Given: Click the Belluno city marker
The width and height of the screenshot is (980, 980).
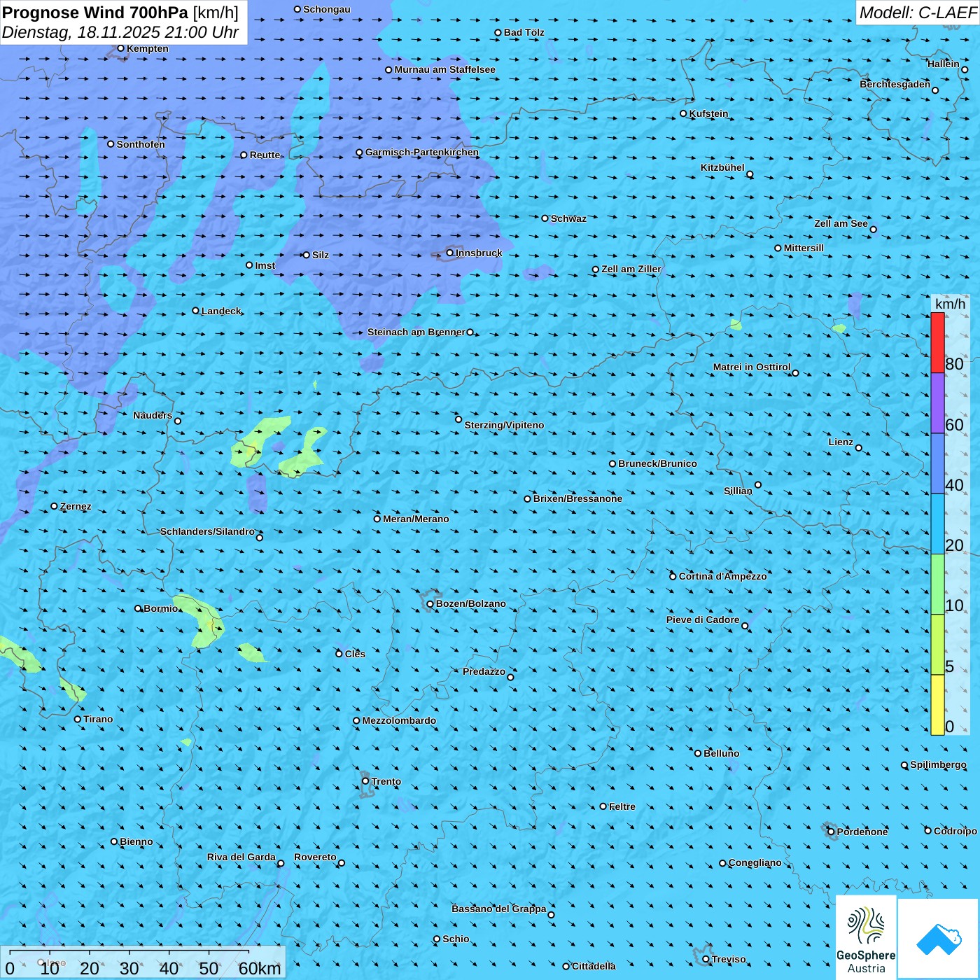Looking at the screenshot, I should [x=698, y=753].
